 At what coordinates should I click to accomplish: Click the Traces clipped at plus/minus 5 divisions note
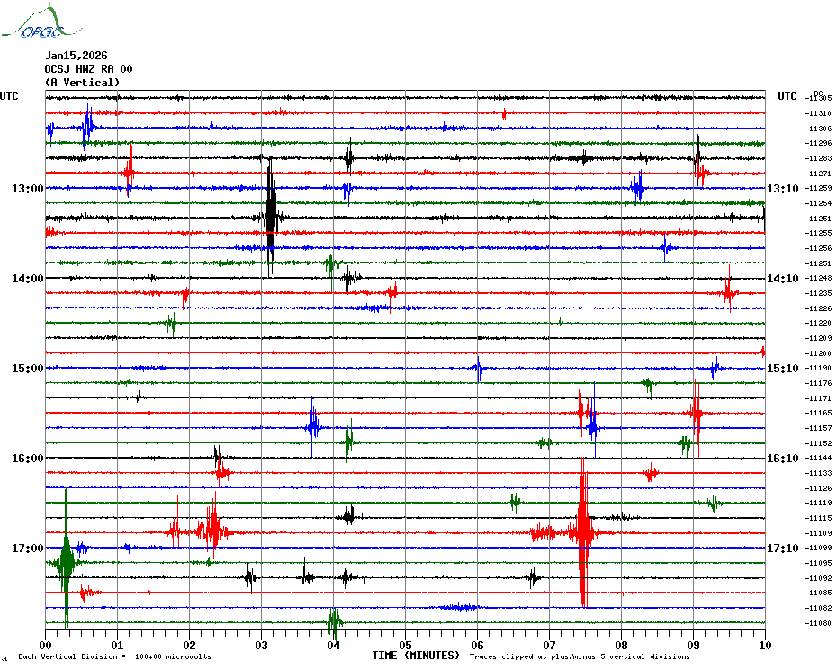coord(580,656)
